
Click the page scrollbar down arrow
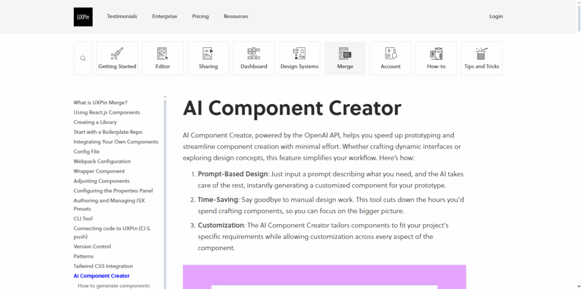579,286
